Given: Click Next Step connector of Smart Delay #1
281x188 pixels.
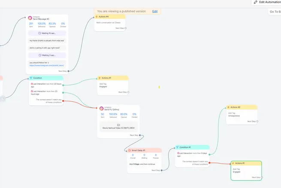Looking at the screenshot, I should click(x=161, y=170).
